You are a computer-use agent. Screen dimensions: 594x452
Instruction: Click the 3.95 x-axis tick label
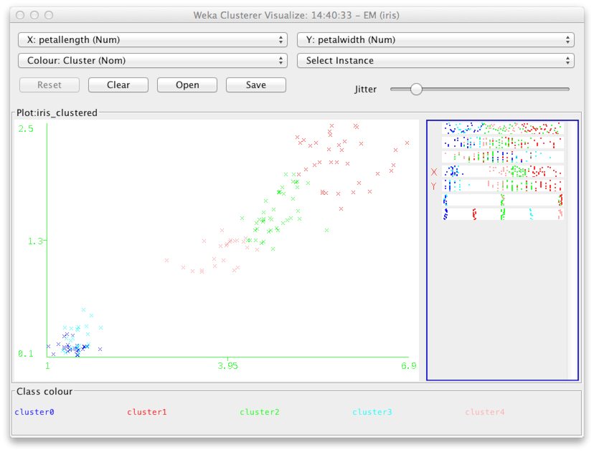tap(227, 366)
